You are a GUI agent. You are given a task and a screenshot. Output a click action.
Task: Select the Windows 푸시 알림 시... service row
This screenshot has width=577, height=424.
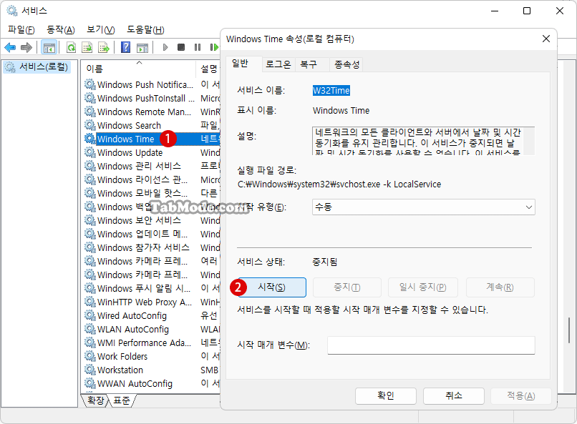[x=152, y=288]
